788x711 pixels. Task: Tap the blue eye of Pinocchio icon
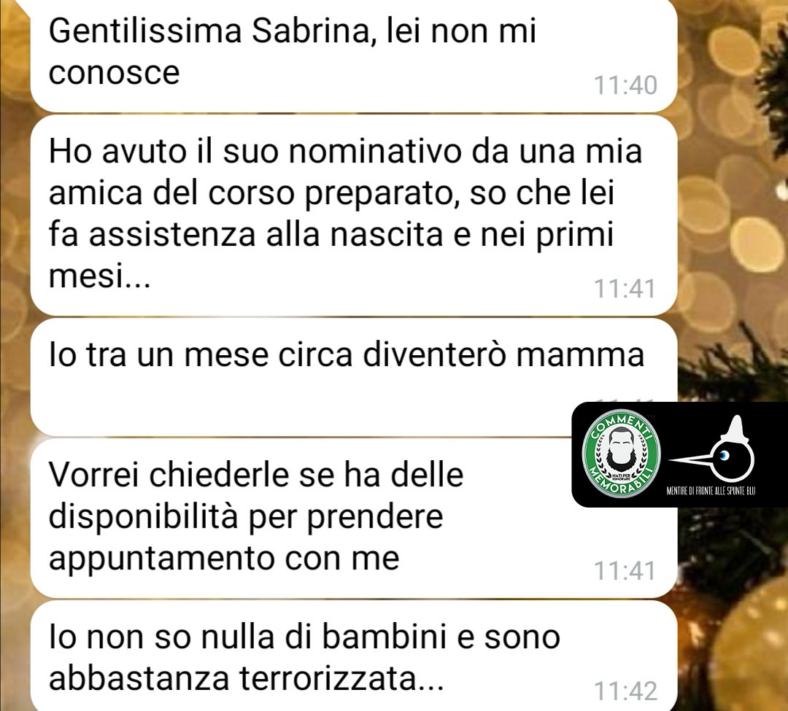point(724,455)
